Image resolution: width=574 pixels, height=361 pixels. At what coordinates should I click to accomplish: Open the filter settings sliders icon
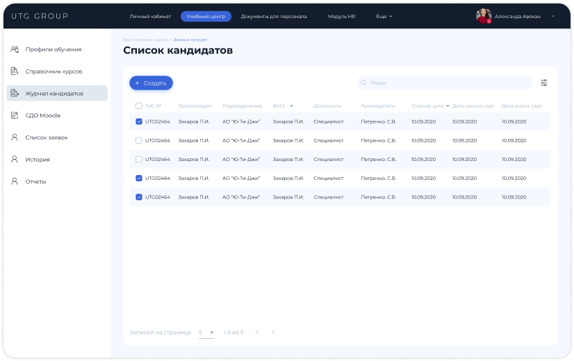[544, 83]
